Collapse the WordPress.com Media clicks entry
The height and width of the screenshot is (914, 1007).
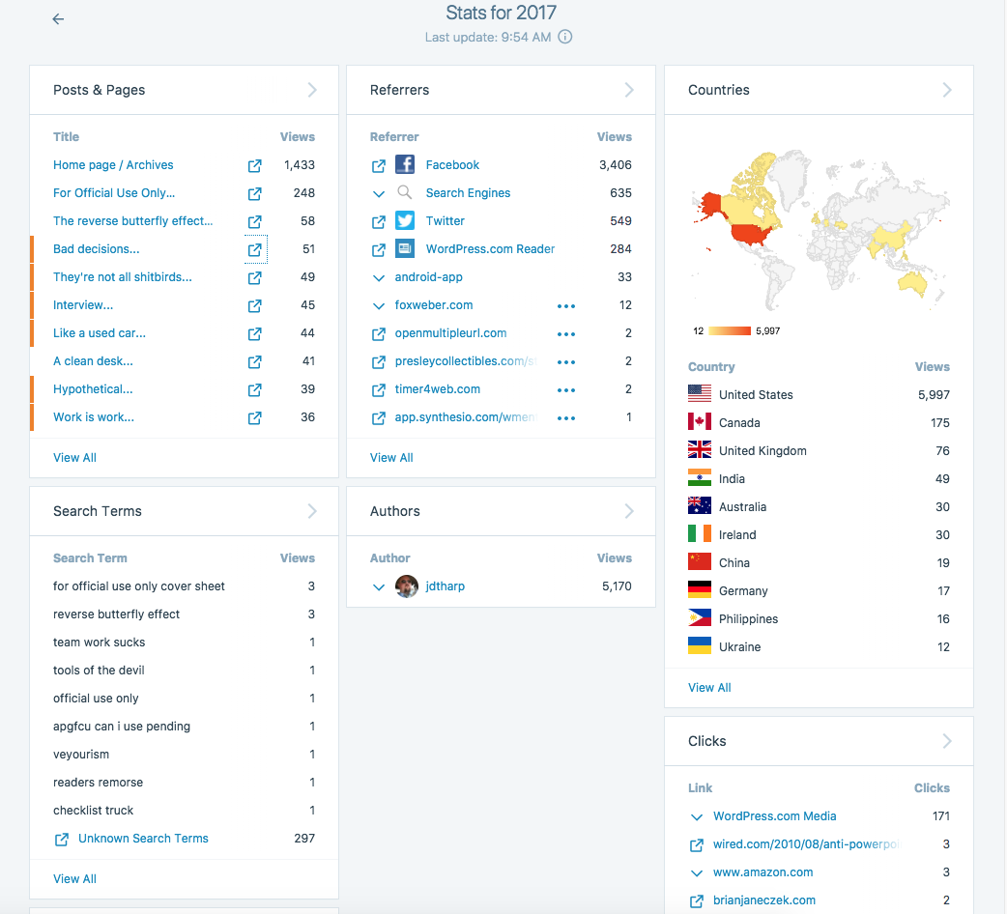coord(698,815)
